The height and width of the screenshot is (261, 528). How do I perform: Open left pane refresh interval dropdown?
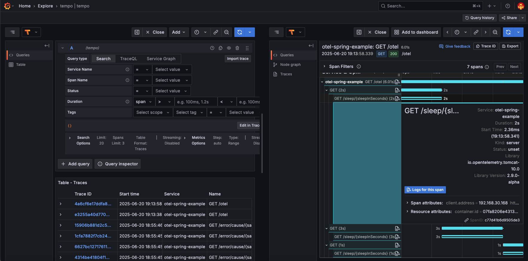click(x=250, y=32)
